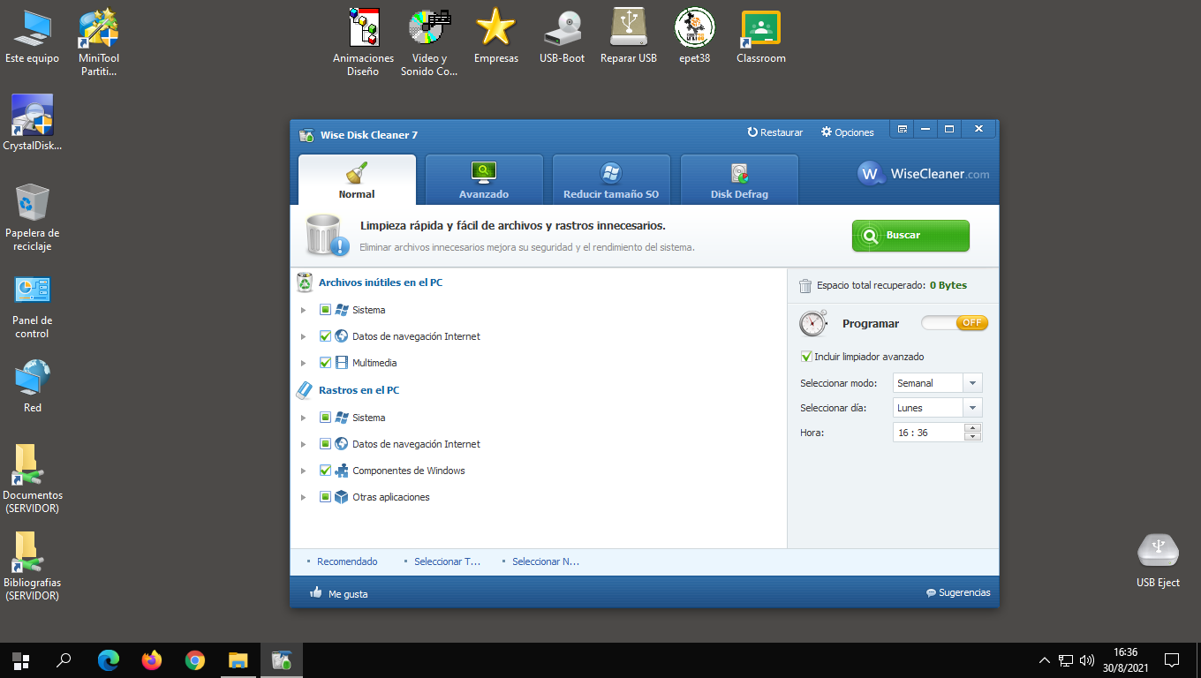This screenshot has width=1201, height=678.
Task: Click the green Buscar button
Action: pos(910,236)
